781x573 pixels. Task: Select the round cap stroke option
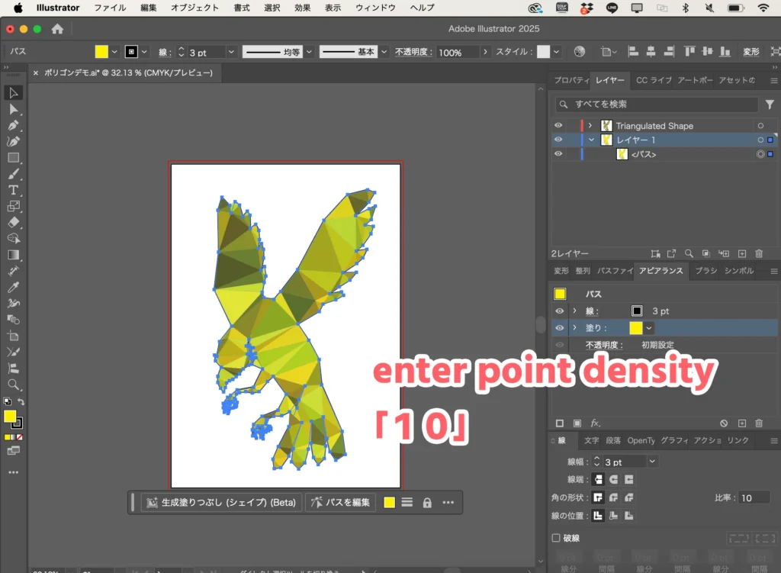613,479
